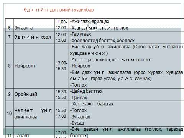Place cursor on the '-Нойрсох' line
This screenshot has width=184, height=138.
(x=80, y=66)
